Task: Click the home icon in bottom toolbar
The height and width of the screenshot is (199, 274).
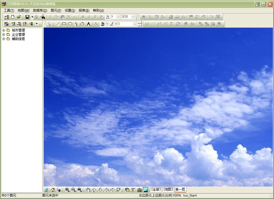Action: pos(53,190)
